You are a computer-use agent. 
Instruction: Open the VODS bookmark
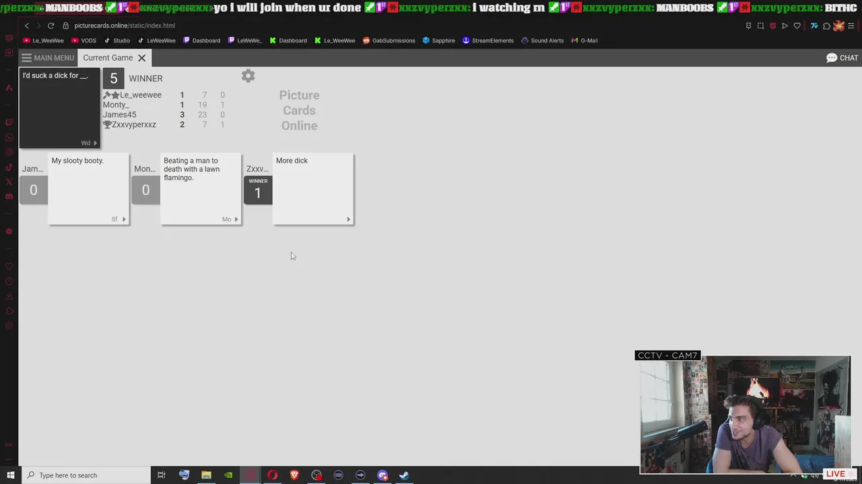point(84,40)
